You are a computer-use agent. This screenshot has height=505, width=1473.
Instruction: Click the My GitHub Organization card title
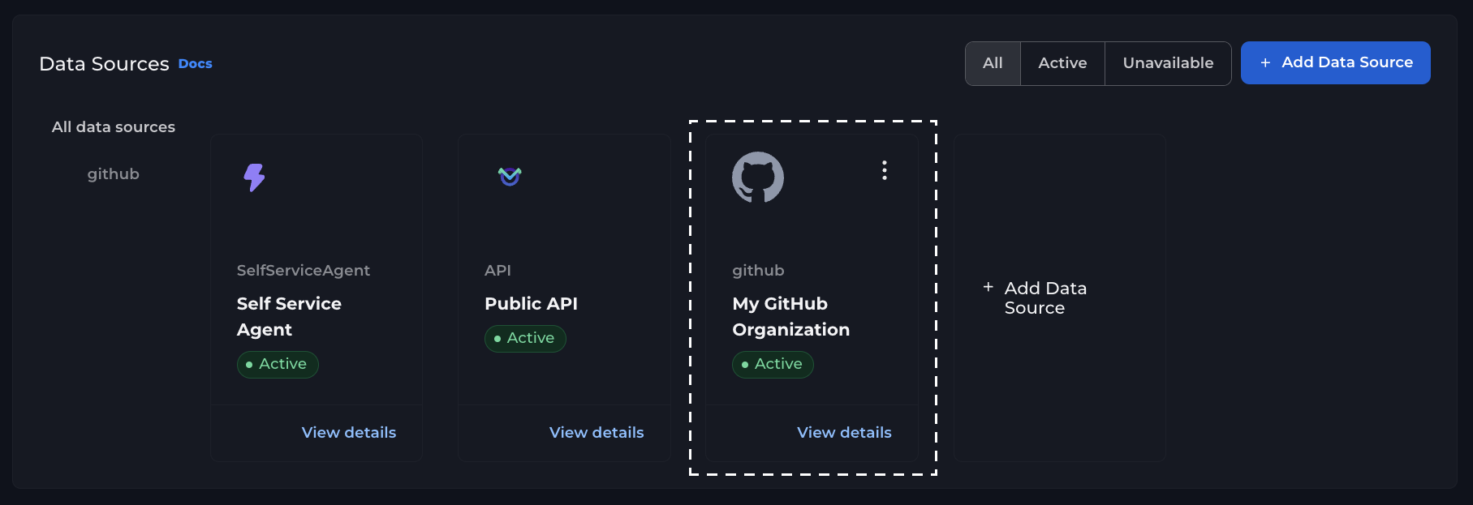(790, 316)
